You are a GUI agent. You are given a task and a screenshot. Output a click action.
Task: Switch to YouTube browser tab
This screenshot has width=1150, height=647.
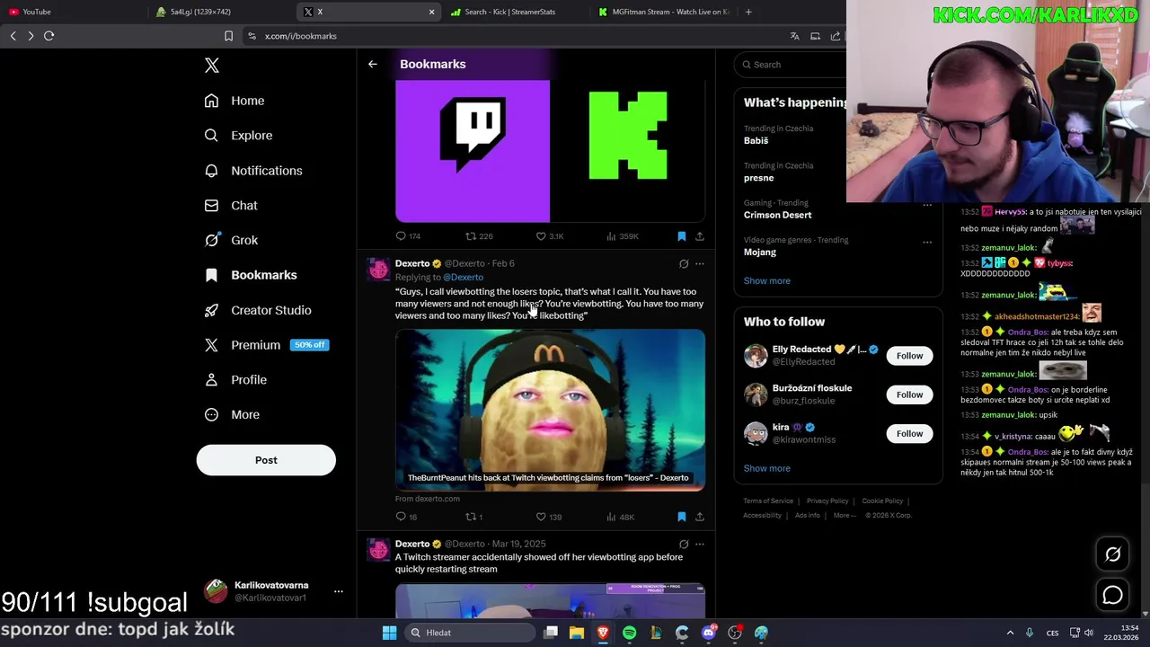[x=72, y=12]
